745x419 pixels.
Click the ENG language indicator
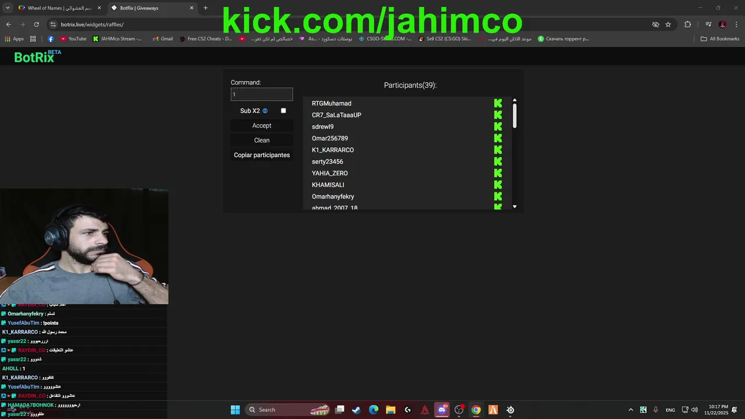click(x=670, y=410)
